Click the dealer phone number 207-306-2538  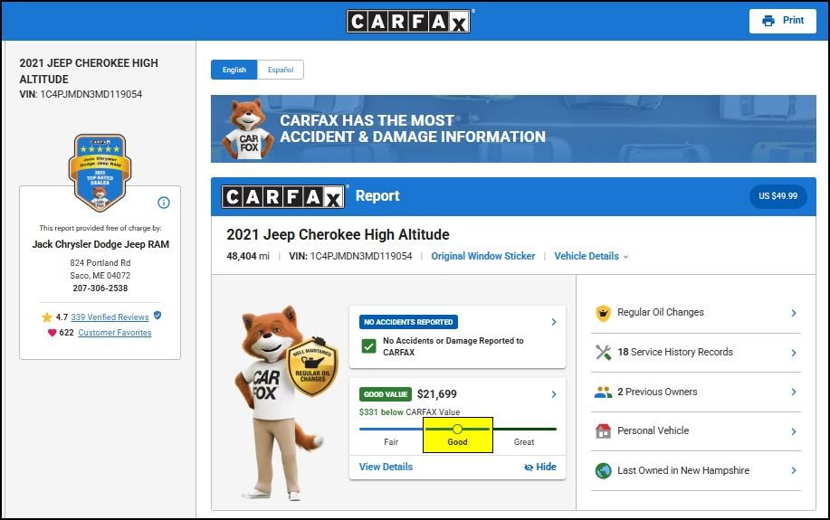tap(100, 288)
